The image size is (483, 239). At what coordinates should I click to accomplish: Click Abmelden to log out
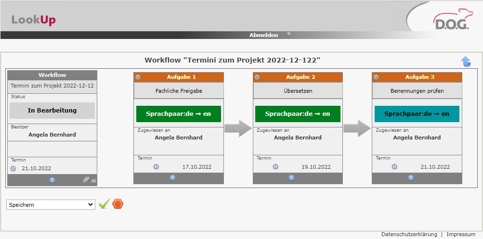click(x=263, y=35)
